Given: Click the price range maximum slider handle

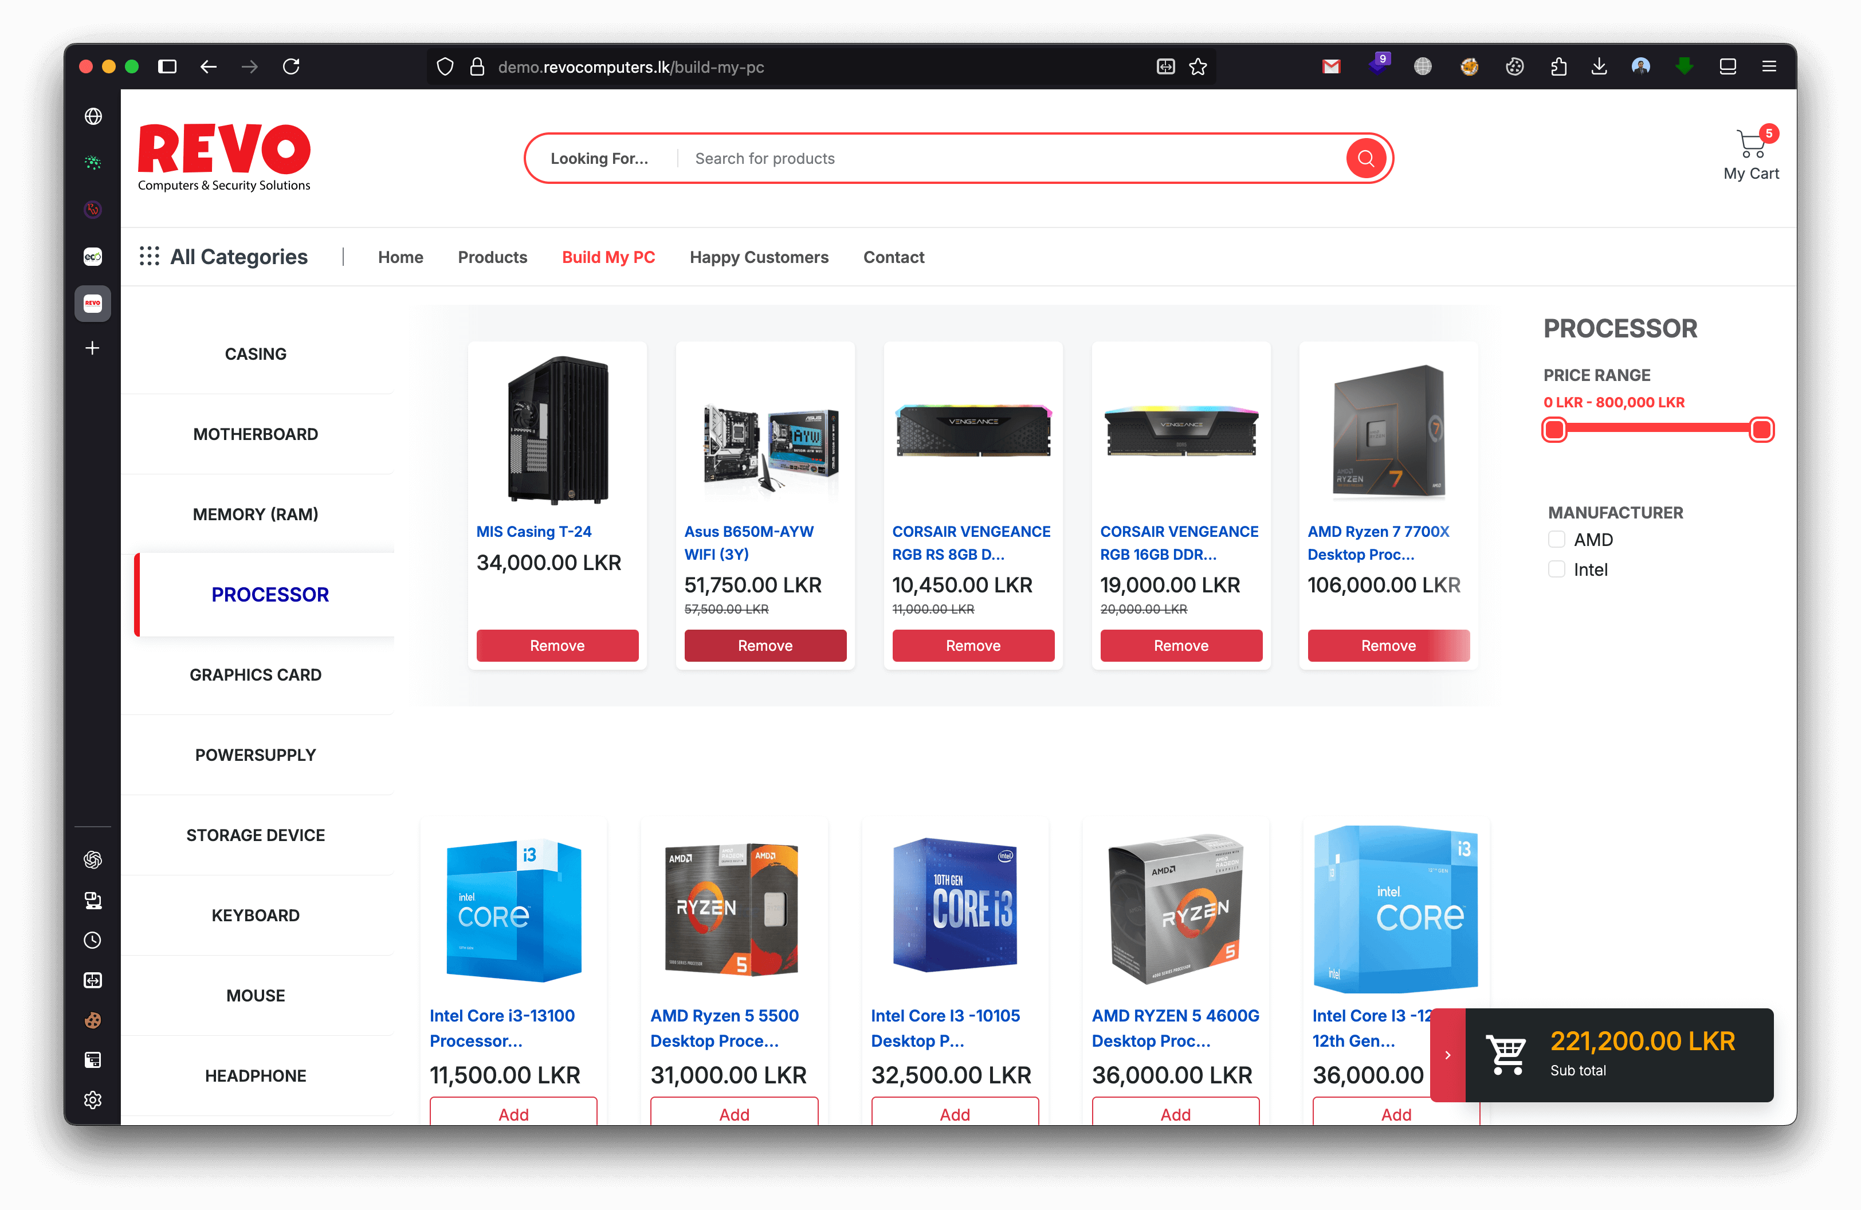Looking at the screenshot, I should click(1761, 429).
